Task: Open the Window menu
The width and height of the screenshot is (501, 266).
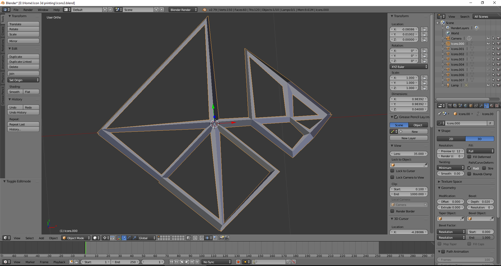Action: point(43,10)
